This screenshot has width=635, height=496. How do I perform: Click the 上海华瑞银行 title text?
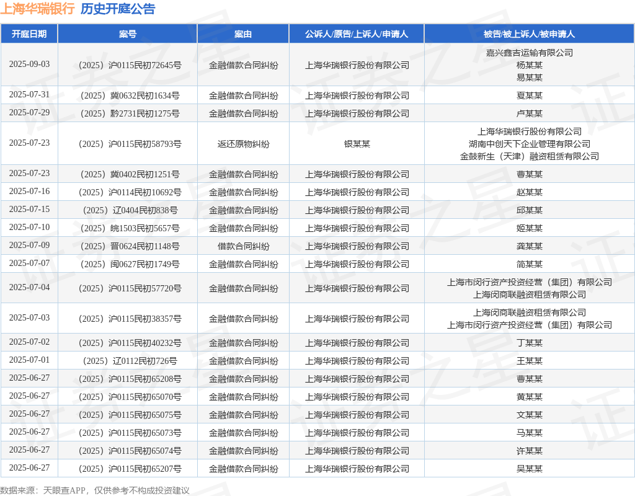point(37,9)
